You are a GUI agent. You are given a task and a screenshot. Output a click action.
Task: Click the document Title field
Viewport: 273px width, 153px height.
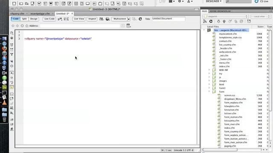click(x=168, y=19)
